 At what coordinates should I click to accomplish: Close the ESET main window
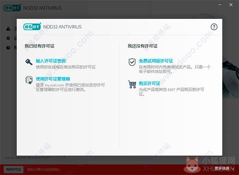pyautogui.click(x=231, y=5)
